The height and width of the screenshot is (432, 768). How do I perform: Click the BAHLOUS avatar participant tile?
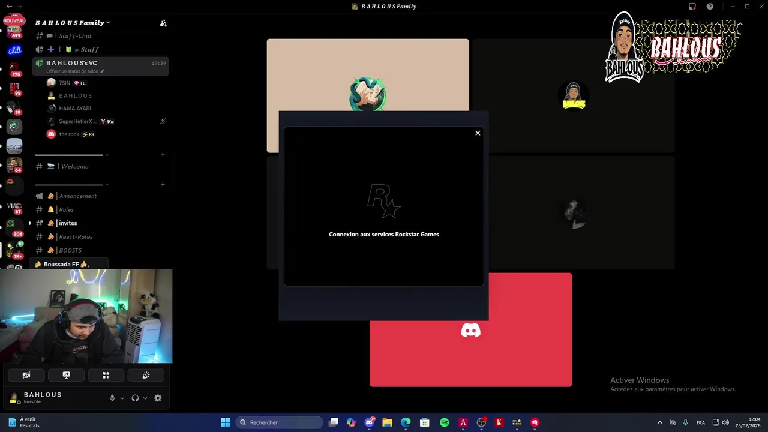(574, 96)
